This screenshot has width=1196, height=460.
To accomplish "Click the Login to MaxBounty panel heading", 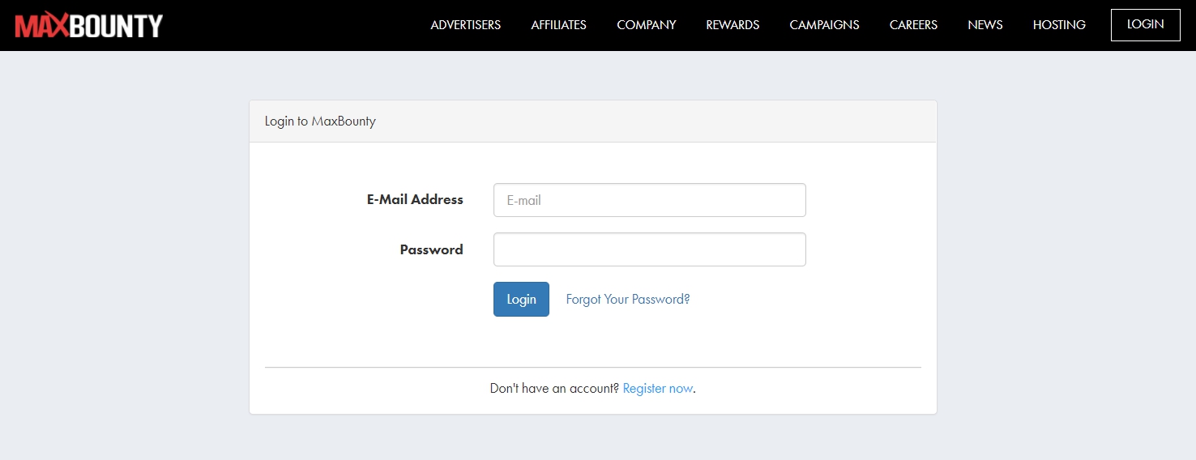I will point(320,121).
